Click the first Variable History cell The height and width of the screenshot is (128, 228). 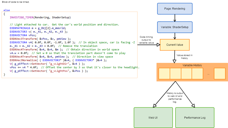tap(164, 74)
